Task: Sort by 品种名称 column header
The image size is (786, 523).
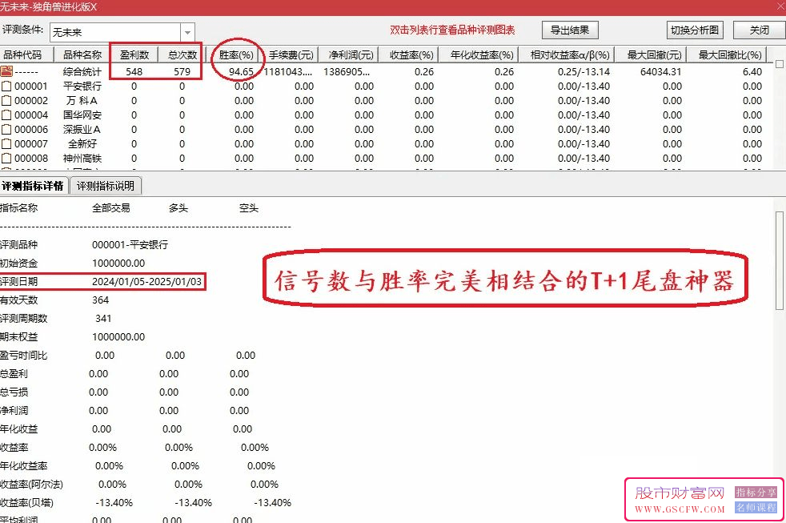Action: pos(82,54)
